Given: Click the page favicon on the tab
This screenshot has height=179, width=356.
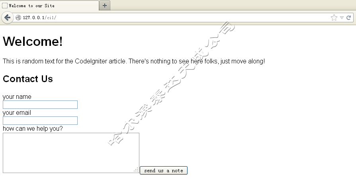Looking at the screenshot, I should click(x=5, y=6).
